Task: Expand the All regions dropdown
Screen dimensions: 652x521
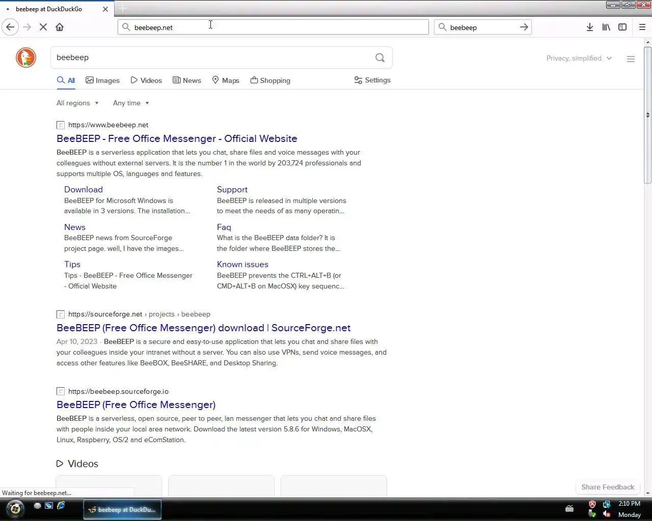Action: click(x=77, y=103)
